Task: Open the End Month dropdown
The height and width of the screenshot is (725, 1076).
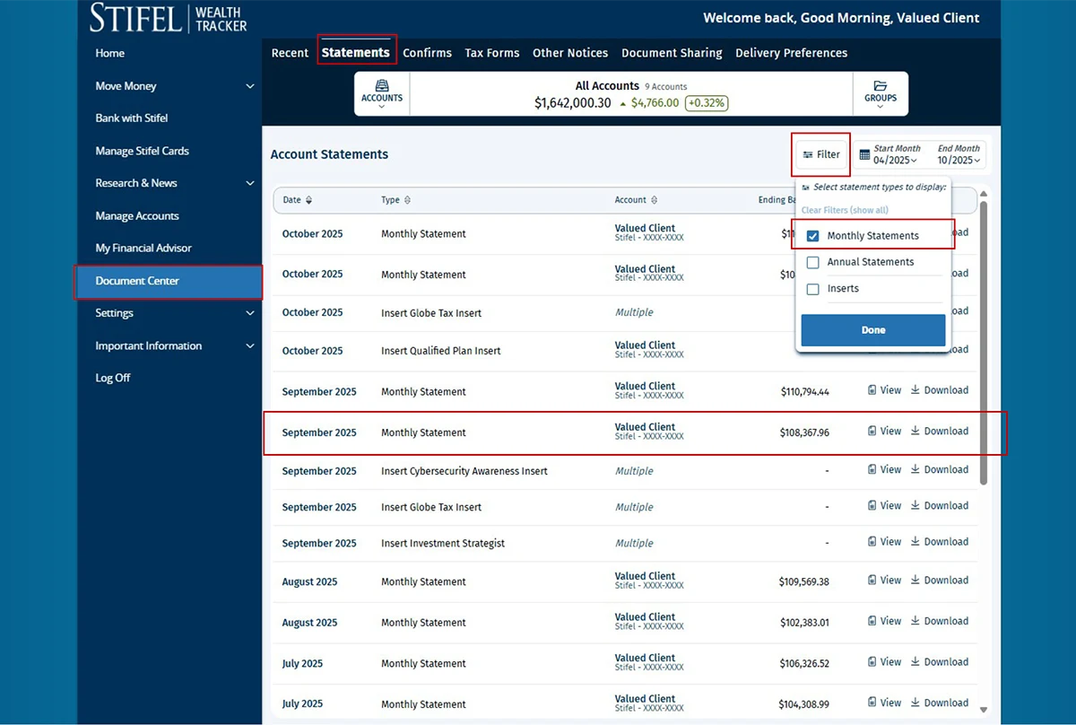Action: click(x=959, y=160)
